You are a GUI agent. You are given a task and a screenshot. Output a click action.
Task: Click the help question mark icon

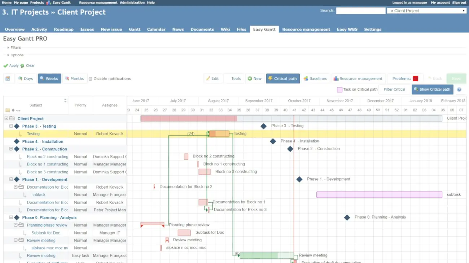click(459, 90)
